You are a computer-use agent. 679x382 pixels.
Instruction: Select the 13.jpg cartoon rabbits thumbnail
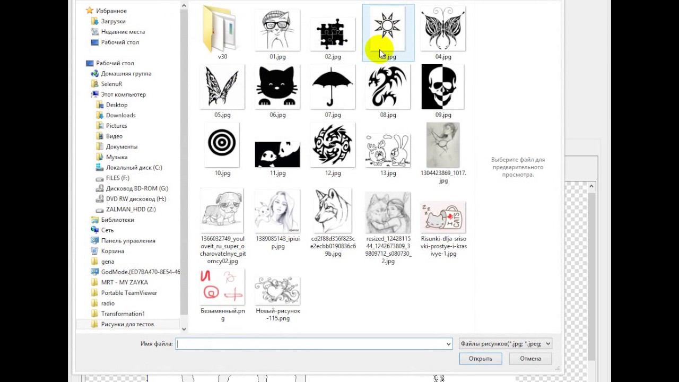388,150
